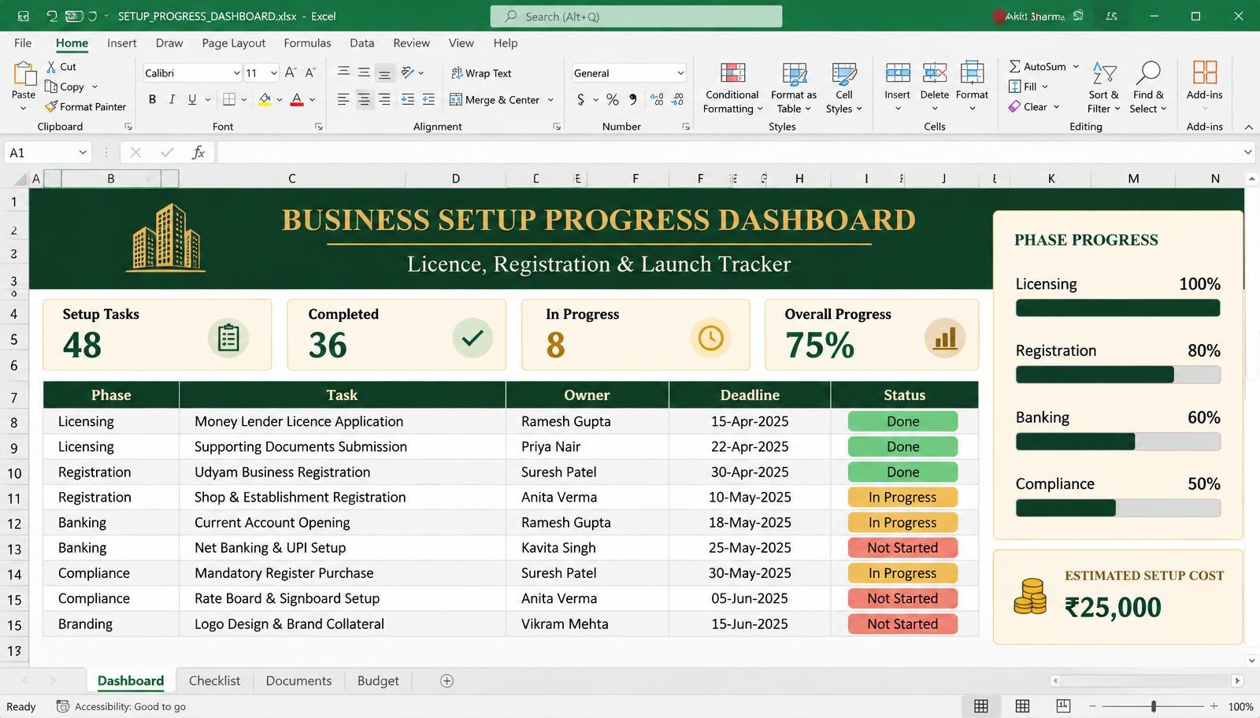
Task: Open Conditional Formatting in Styles group
Action: [x=732, y=87]
